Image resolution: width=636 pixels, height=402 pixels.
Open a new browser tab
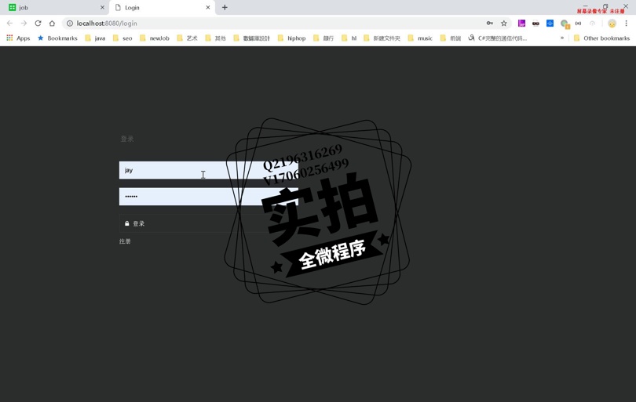click(225, 7)
